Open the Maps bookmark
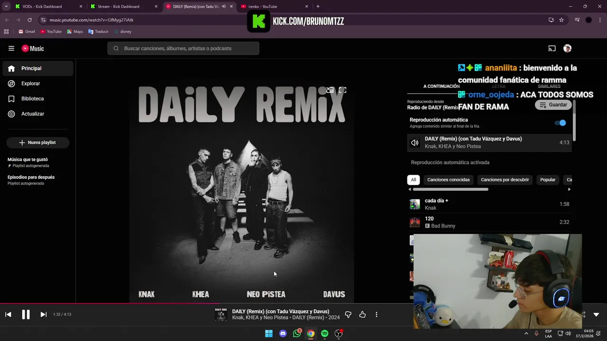The width and height of the screenshot is (607, 341). click(x=75, y=32)
